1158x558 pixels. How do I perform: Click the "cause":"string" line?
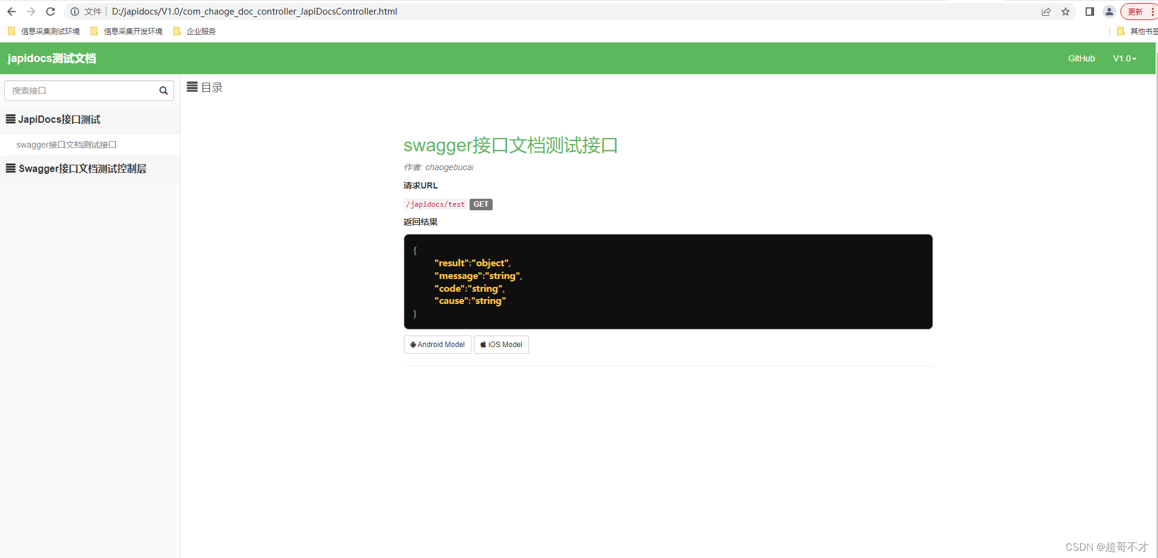coord(470,301)
